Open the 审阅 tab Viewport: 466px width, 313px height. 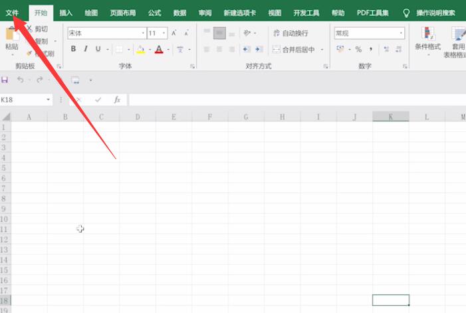[x=205, y=13]
